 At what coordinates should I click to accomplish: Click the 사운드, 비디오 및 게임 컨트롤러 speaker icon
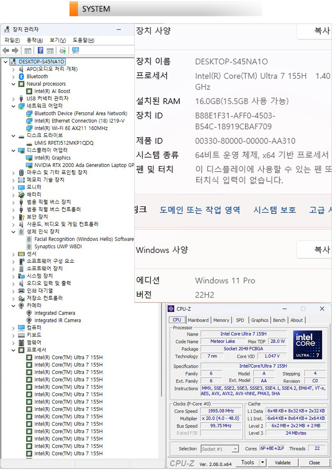point(22,224)
